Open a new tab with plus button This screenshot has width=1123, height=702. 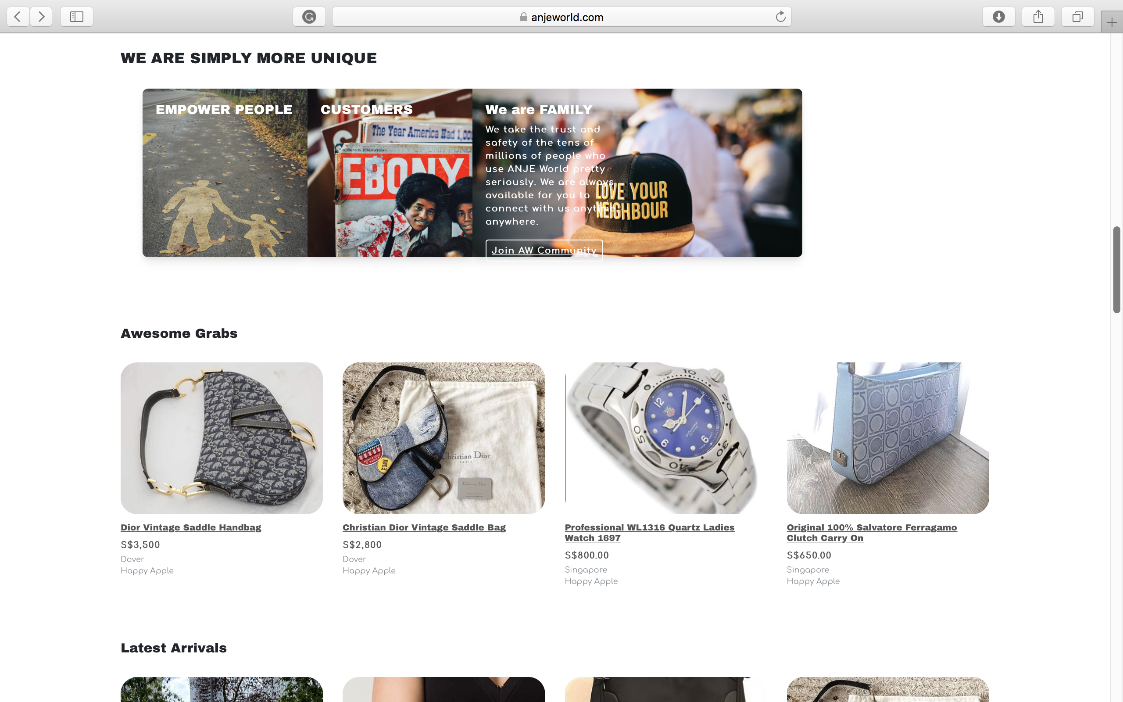tap(1112, 22)
